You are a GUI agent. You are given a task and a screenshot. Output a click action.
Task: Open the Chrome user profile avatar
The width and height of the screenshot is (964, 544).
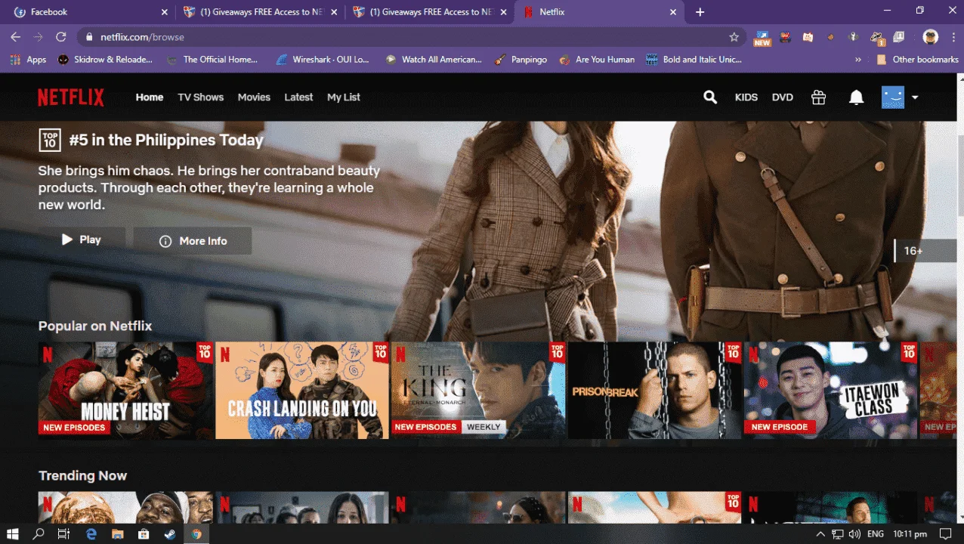(x=931, y=37)
